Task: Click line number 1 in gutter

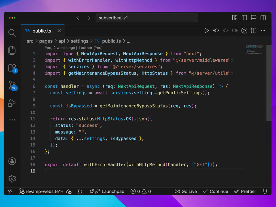Action: click(x=34, y=54)
